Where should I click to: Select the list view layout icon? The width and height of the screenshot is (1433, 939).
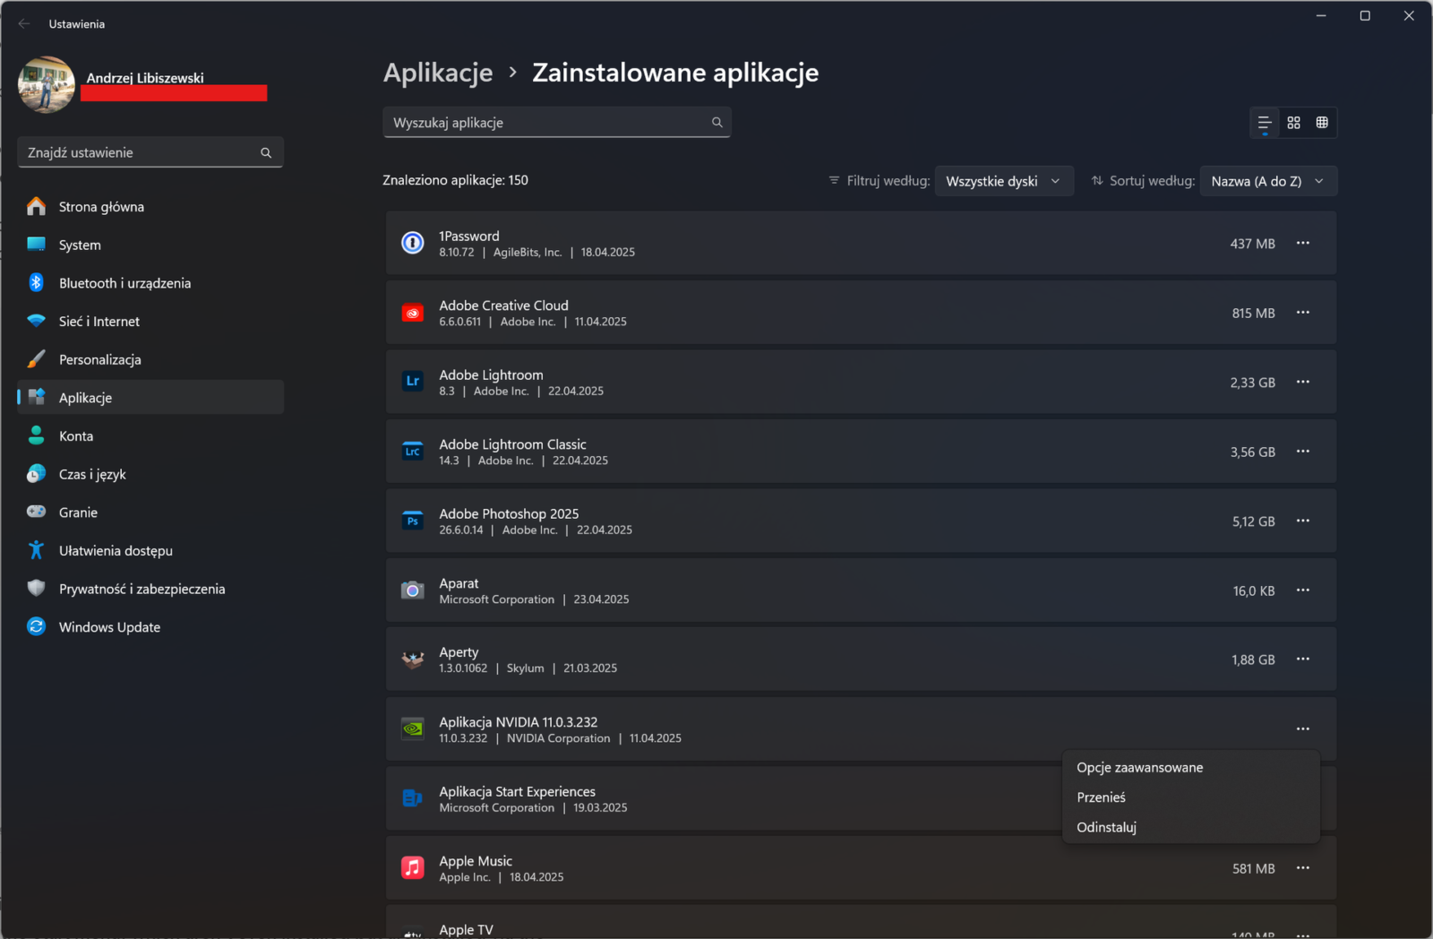1265,123
